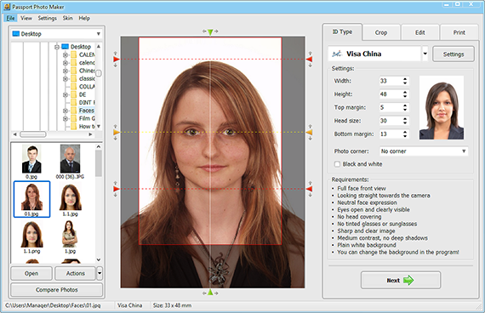Image resolution: width=485 pixels, height=313 pixels.
Task: Open the Desktop location dropdown
Action: tap(99, 34)
